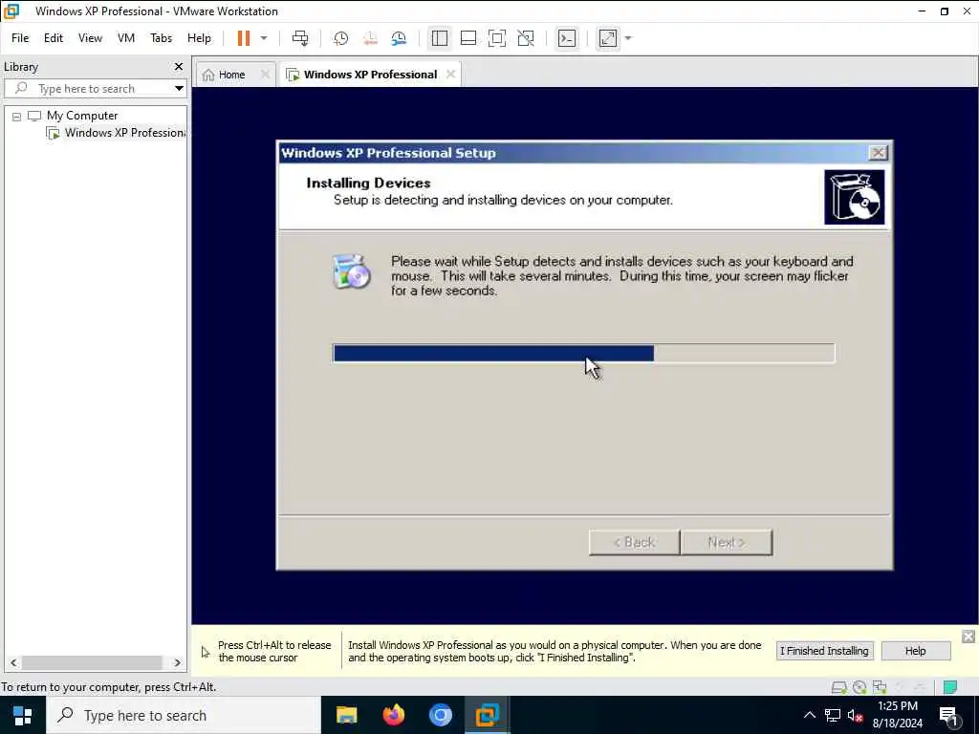Open the File menu
Image resolution: width=979 pixels, height=734 pixels.
tap(20, 38)
